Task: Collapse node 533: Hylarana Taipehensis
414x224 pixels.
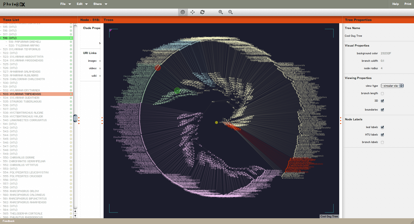Action: tap(1, 94)
